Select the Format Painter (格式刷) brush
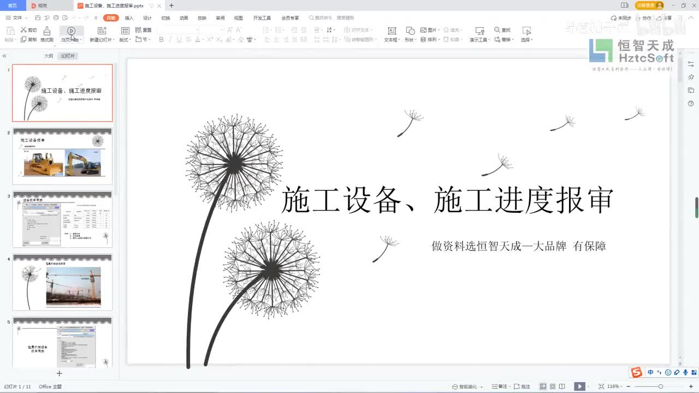699x393 pixels. tap(47, 31)
